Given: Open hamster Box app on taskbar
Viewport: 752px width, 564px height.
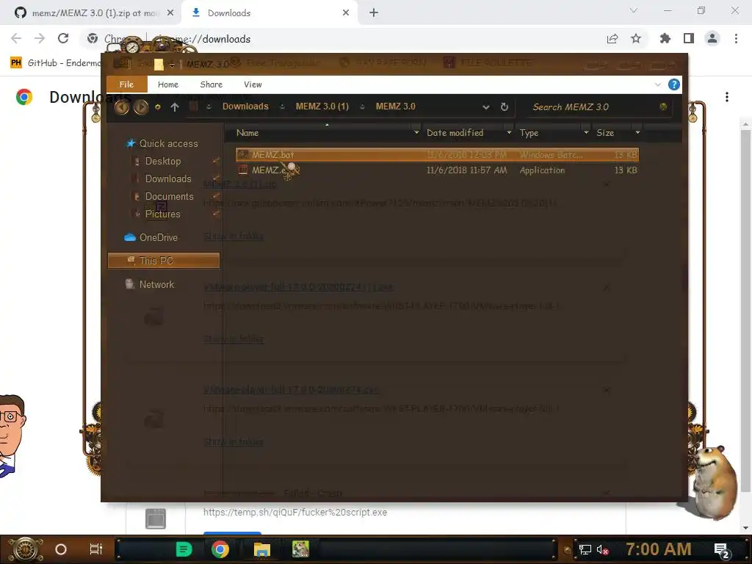Looking at the screenshot, I should pyautogui.click(x=300, y=549).
